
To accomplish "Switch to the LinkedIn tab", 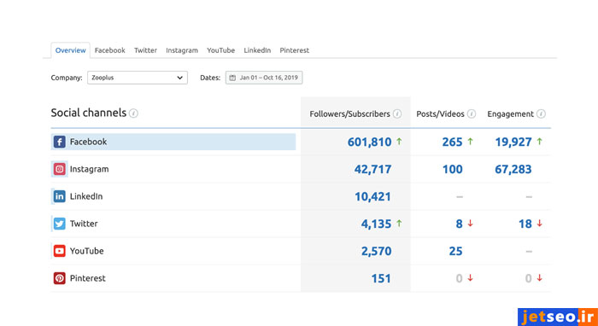I will 257,50.
